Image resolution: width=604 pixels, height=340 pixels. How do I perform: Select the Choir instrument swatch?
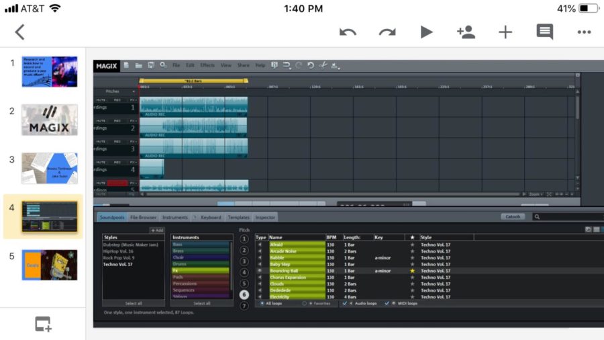(x=200, y=257)
